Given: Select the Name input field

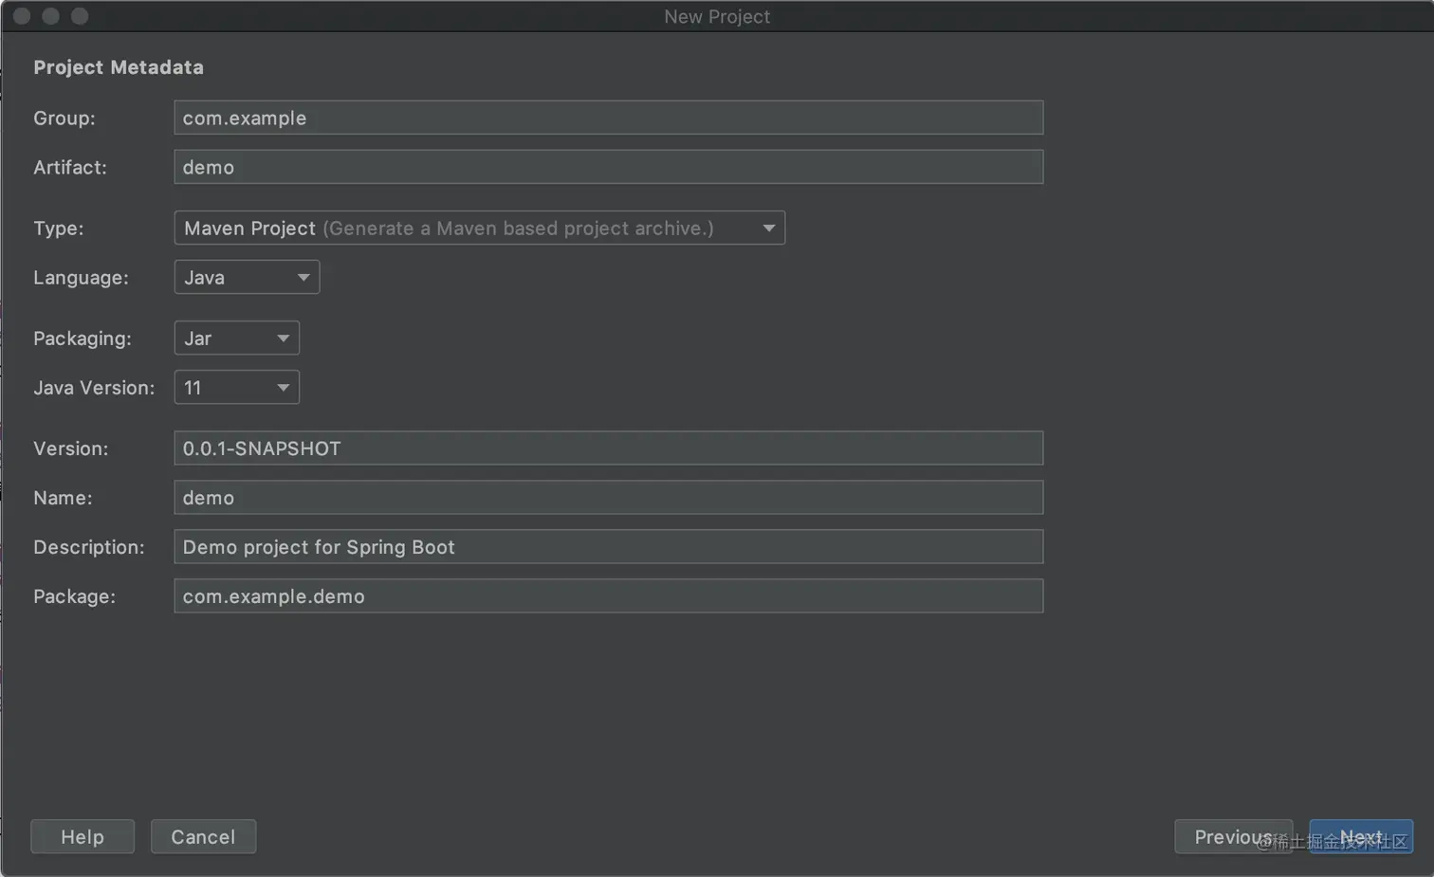Looking at the screenshot, I should (608, 498).
